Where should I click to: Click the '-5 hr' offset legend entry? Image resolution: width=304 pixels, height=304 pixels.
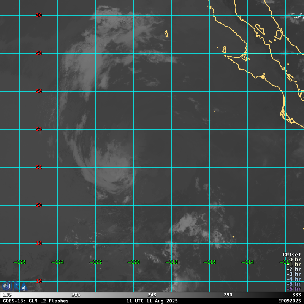[294, 284]
